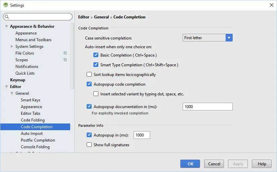Select Auto Import in settings tree
Image resolution: width=277 pixels, height=172 pixels.
(32, 134)
